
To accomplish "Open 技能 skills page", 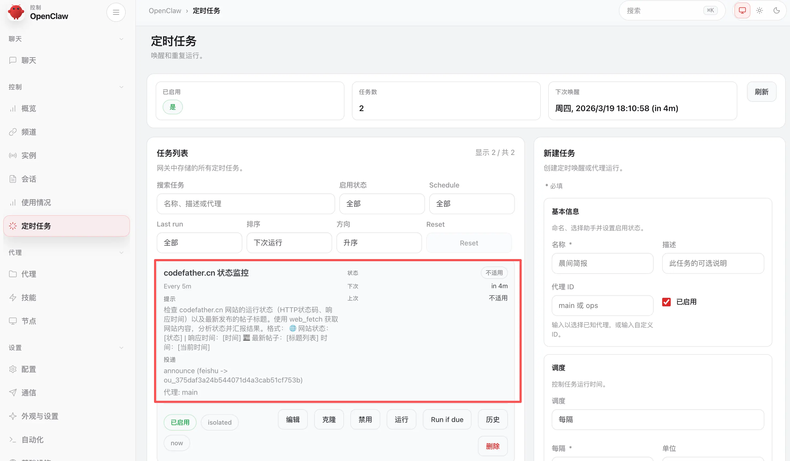I will 29,298.
